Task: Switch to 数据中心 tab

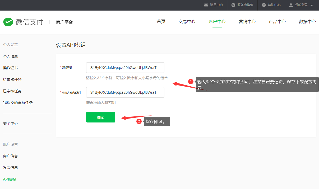Action: [x=307, y=22]
